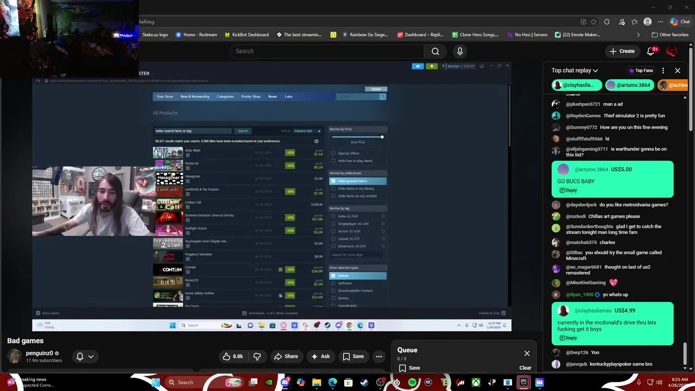The width and height of the screenshot is (695, 391).
Task: Close the Top chat replay panel
Action: pos(678,71)
